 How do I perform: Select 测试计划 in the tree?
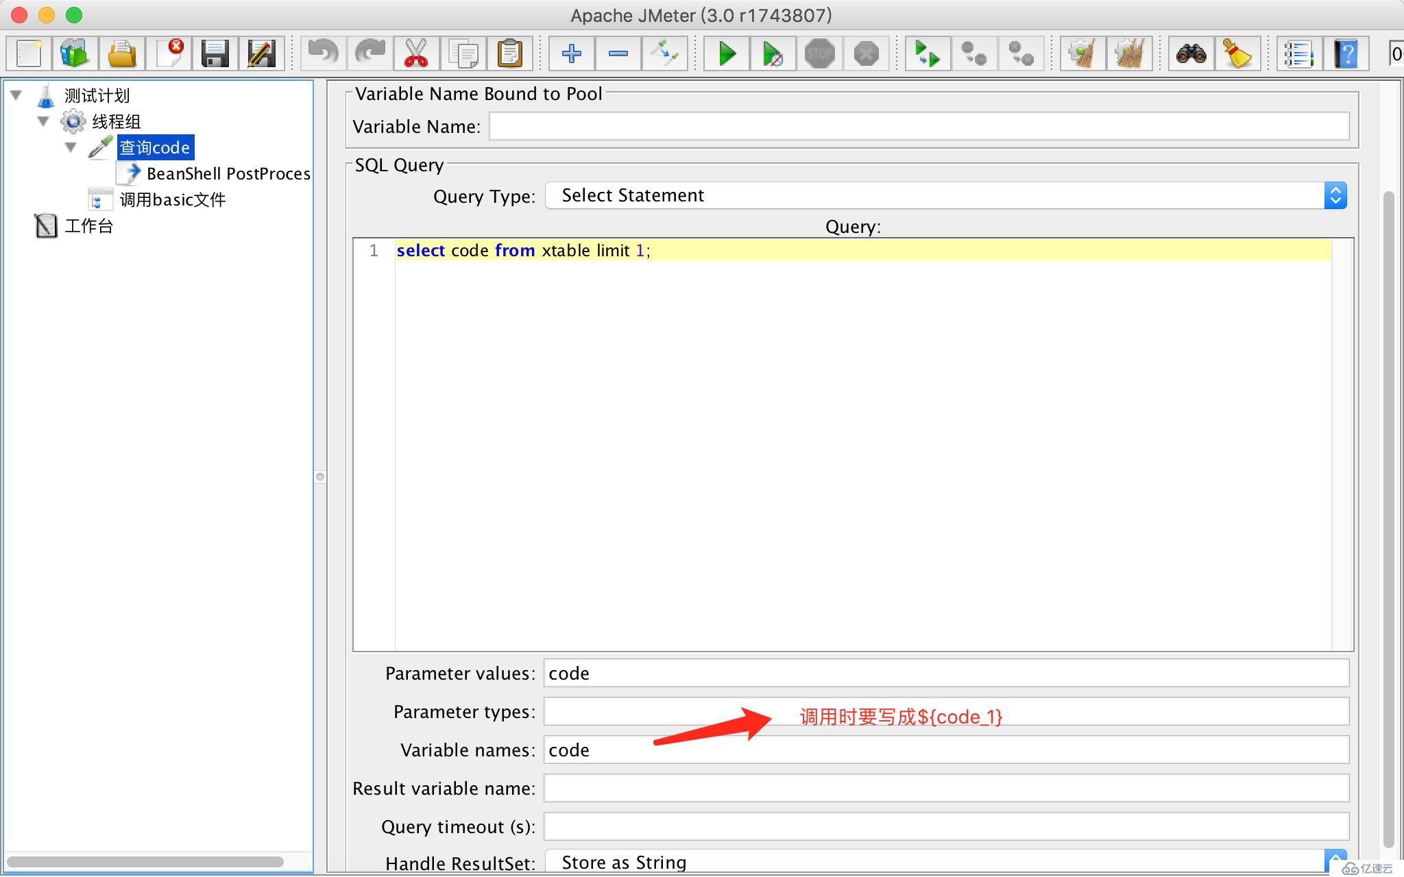(97, 95)
